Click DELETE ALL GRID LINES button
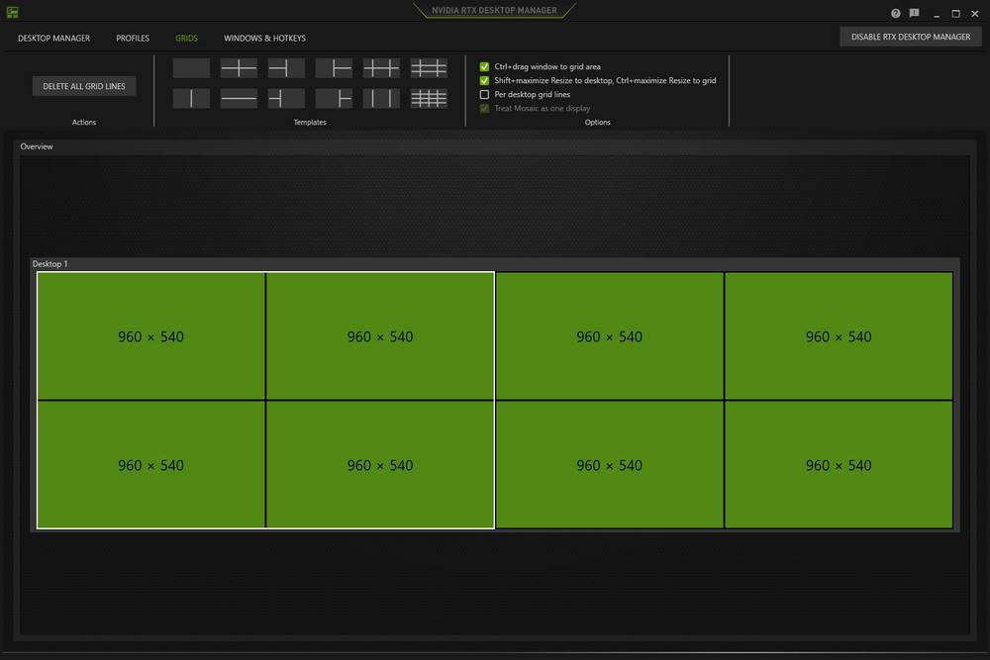This screenshot has height=660, width=990. pyautogui.click(x=83, y=86)
